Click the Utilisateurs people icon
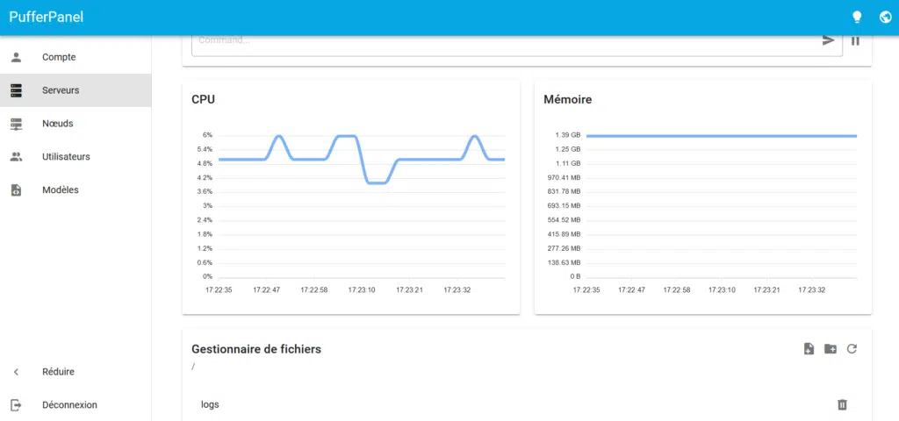 click(16, 157)
